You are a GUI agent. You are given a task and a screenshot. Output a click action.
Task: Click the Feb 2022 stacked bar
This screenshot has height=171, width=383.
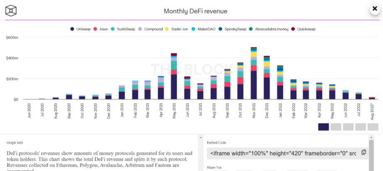coord(293,89)
